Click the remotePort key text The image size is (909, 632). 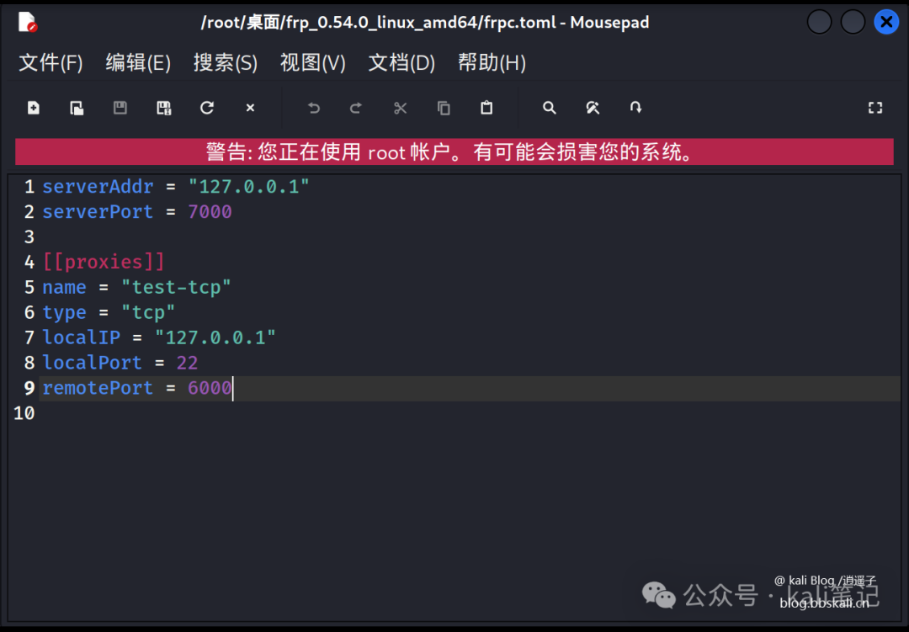click(x=98, y=388)
